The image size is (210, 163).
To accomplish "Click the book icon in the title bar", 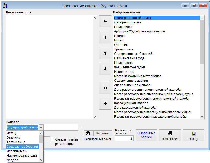I will (5, 6).
